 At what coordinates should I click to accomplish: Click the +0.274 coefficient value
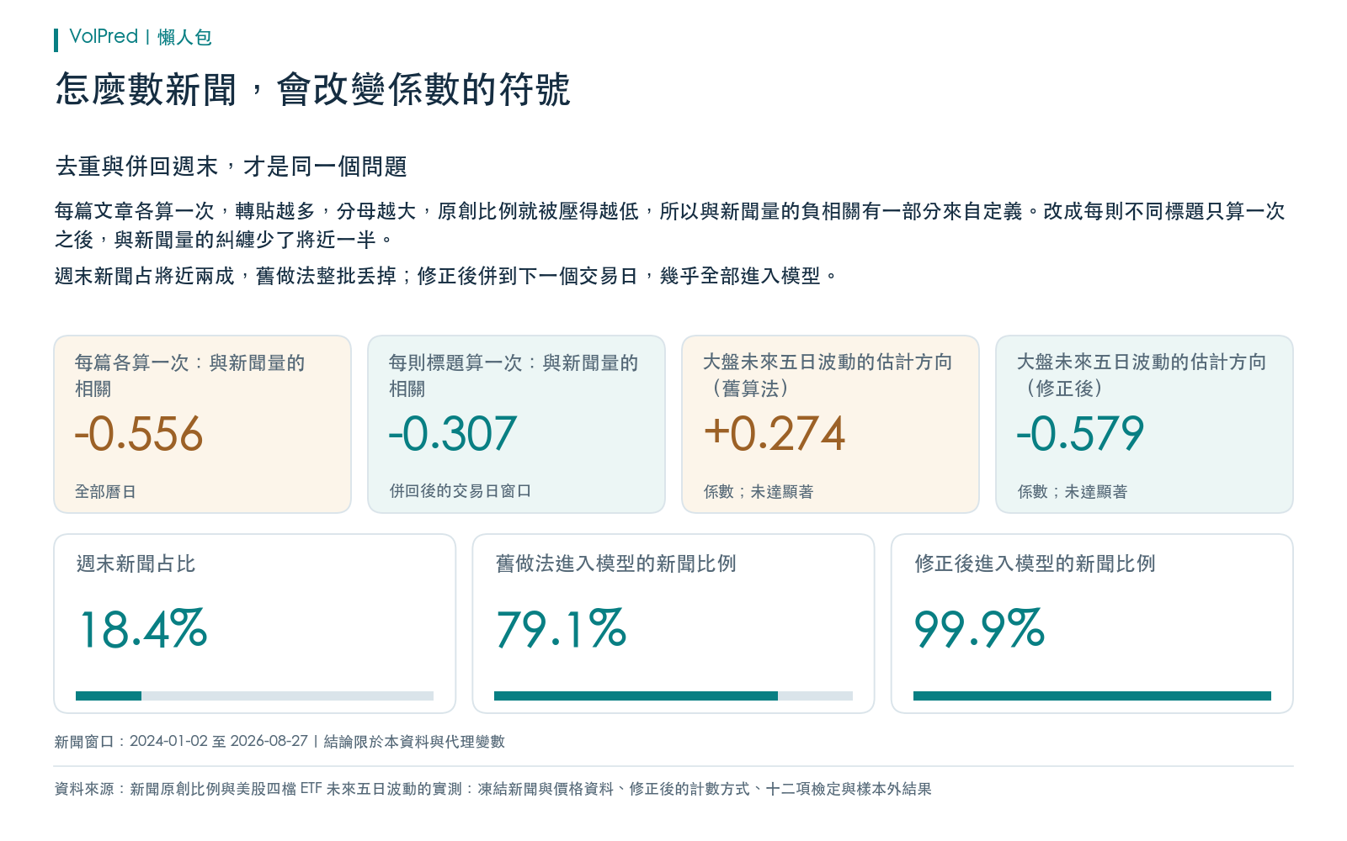775,434
